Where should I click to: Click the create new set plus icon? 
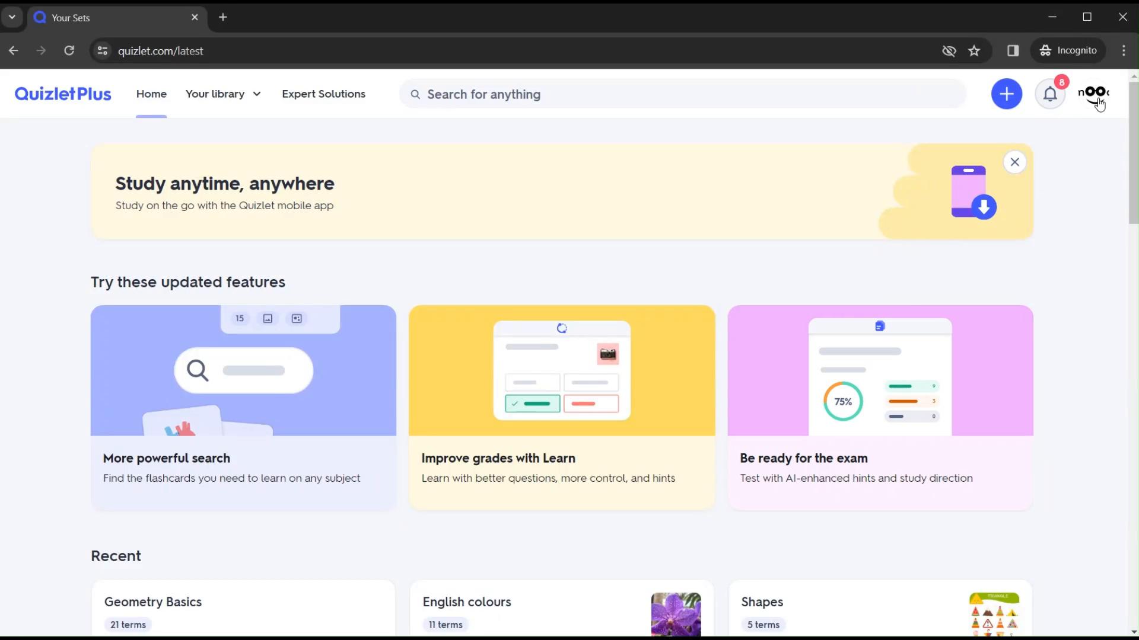click(x=1007, y=94)
